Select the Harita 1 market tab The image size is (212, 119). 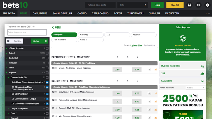(91, 40)
